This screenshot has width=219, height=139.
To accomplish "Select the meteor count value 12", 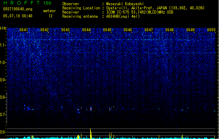I will point(50,16).
